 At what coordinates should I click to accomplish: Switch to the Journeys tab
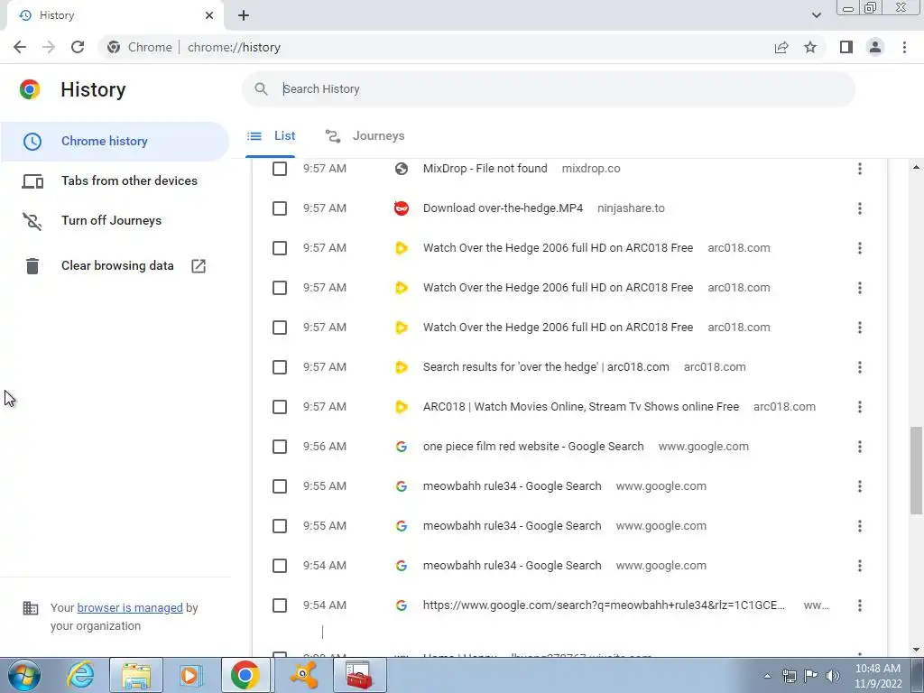click(x=365, y=136)
